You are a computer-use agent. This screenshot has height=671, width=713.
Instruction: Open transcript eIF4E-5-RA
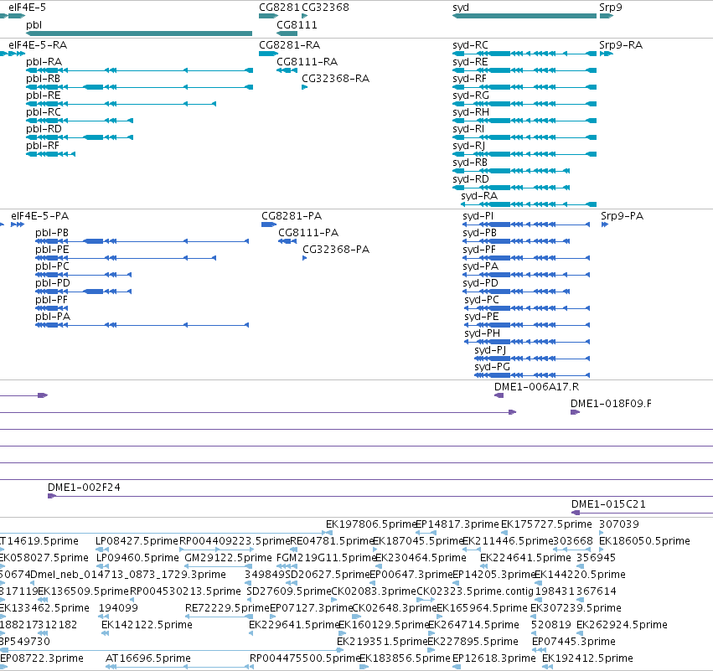38,45
